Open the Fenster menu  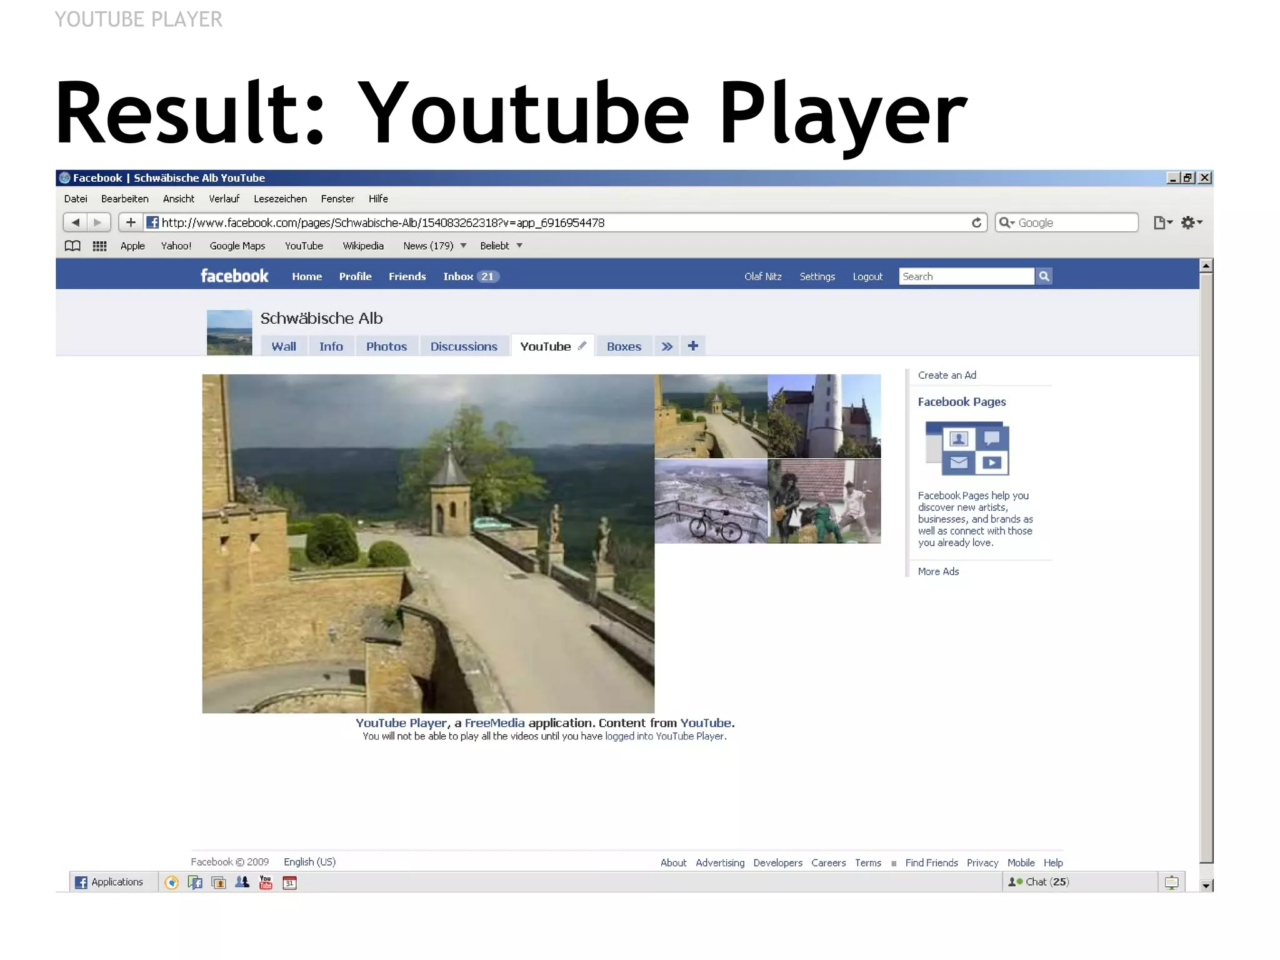pos(337,199)
